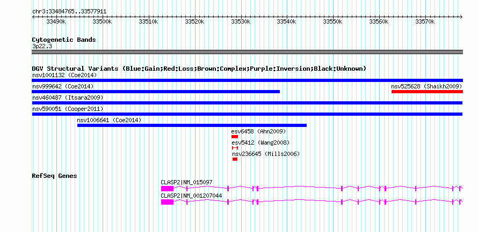Click the RefSeq Genes track title
478x232 pixels.
click(54, 176)
